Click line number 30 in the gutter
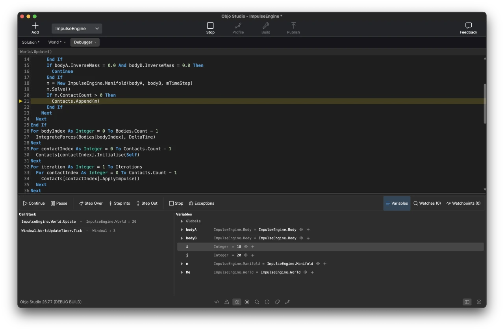Image resolution: width=504 pixels, height=331 pixels. click(27, 155)
